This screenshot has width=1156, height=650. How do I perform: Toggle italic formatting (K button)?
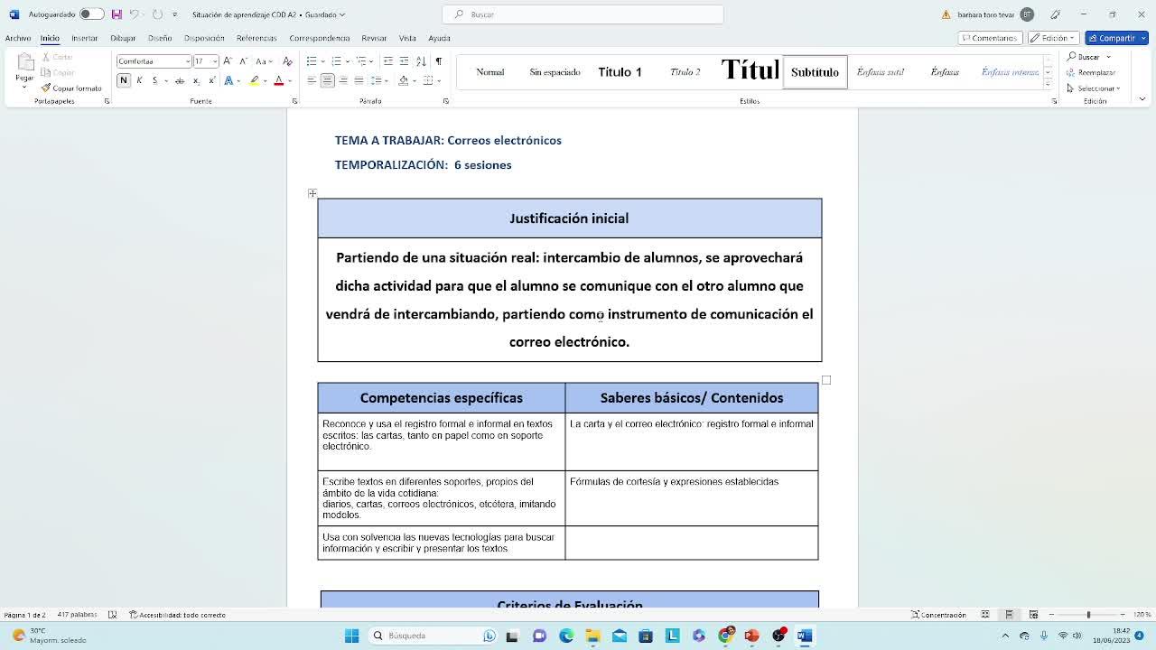(x=139, y=80)
